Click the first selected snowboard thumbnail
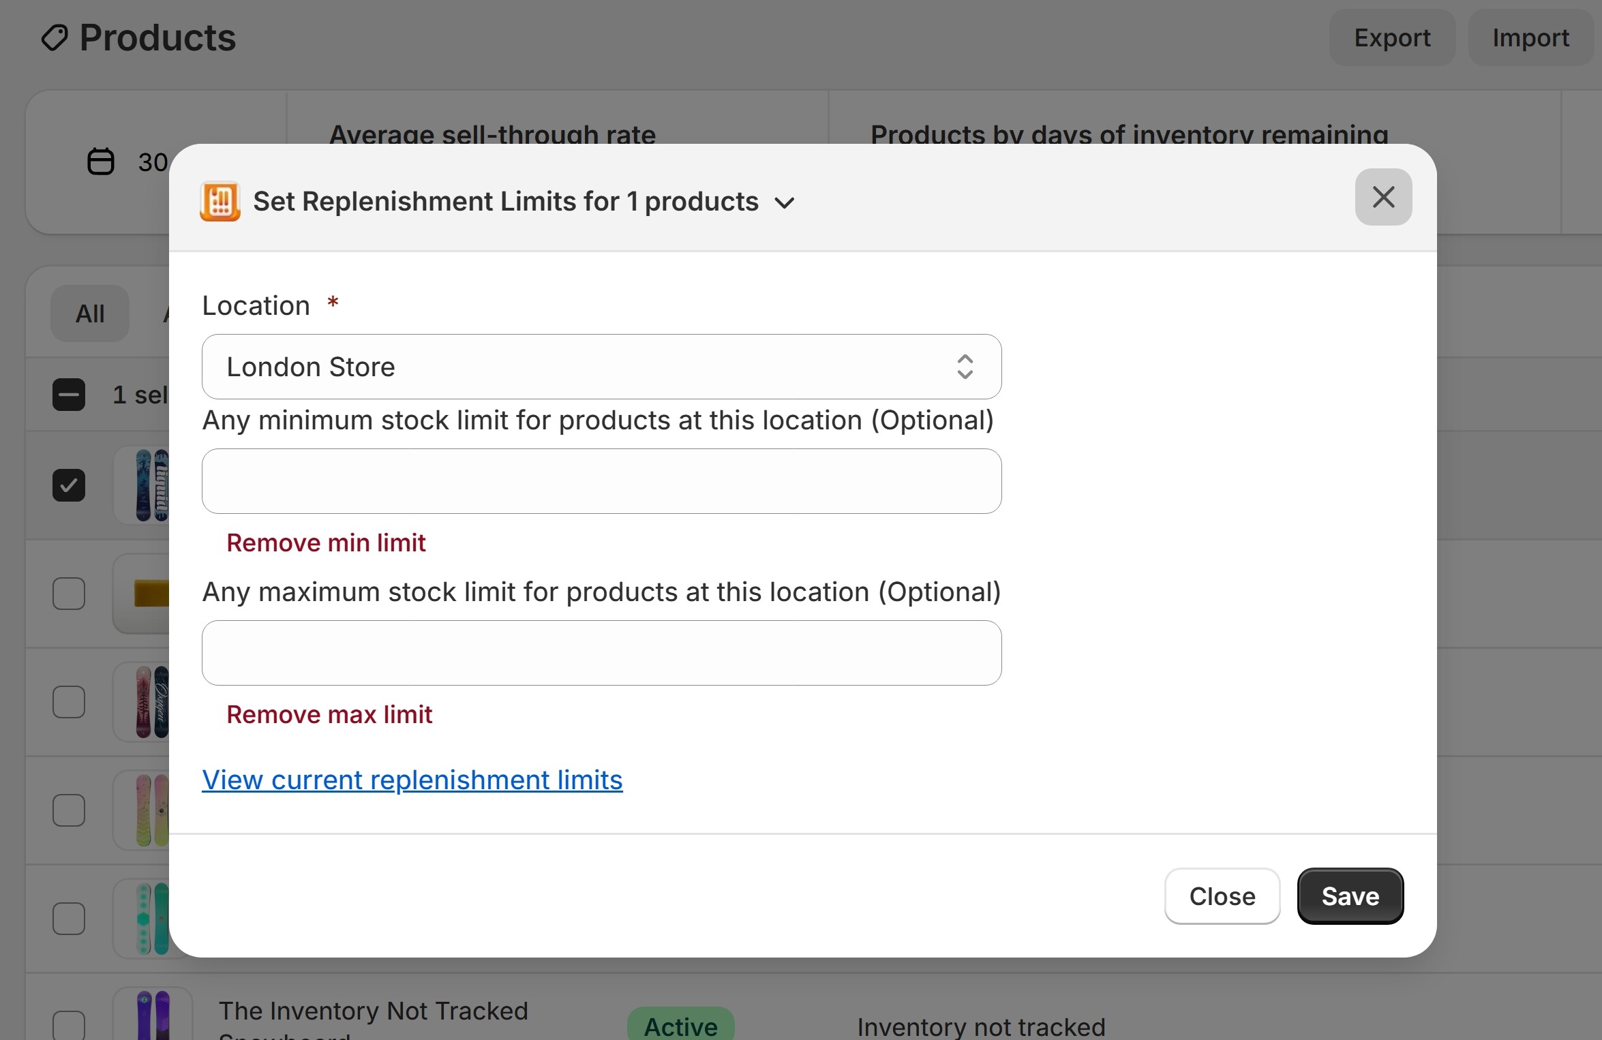 [x=151, y=485]
